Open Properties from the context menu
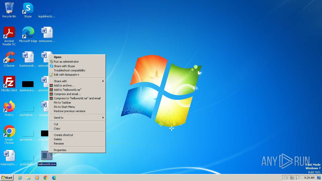The width and height of the screenshot is (322, 181). click(x=77, y=150)
